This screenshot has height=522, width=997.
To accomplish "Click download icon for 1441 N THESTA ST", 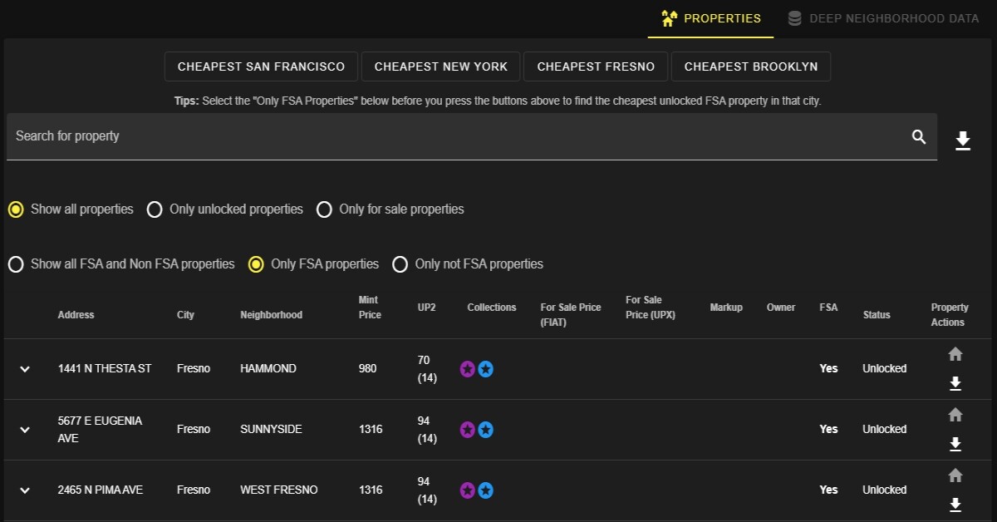I will coord(955,383).
